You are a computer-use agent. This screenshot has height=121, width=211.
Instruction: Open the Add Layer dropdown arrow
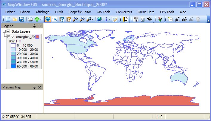41,19
